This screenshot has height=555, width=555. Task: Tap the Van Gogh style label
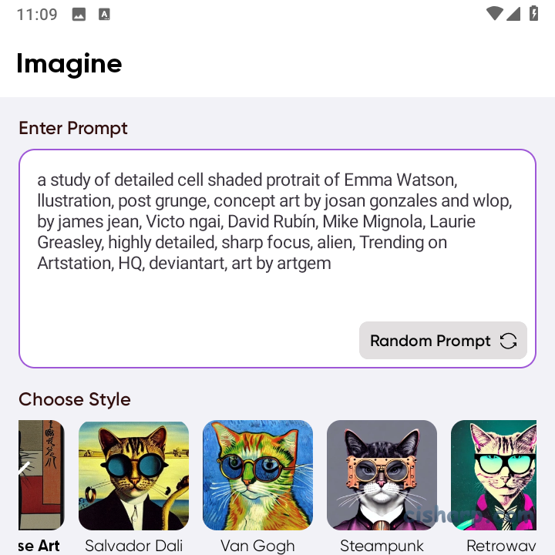(x=257, y=546)
